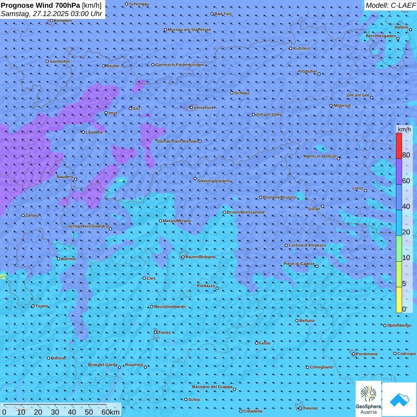
Task: Click the GeoSphere Austria logo
Action: (x=368, y=399)
